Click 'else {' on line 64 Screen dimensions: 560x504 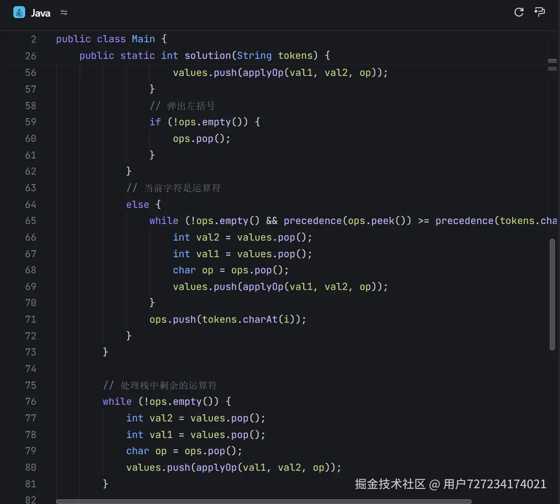(143, 205)
